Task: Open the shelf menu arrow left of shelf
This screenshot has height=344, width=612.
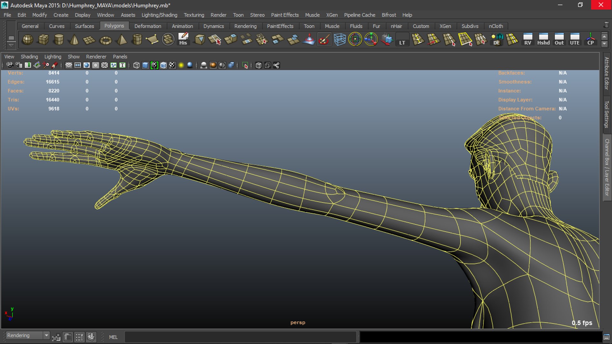Action: [x=11, y=45]
